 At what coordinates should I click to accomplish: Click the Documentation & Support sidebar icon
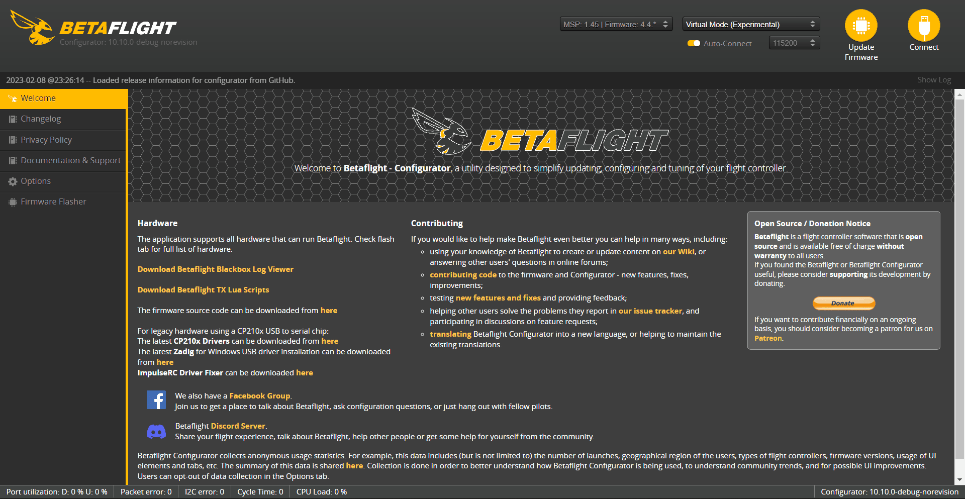12,160
